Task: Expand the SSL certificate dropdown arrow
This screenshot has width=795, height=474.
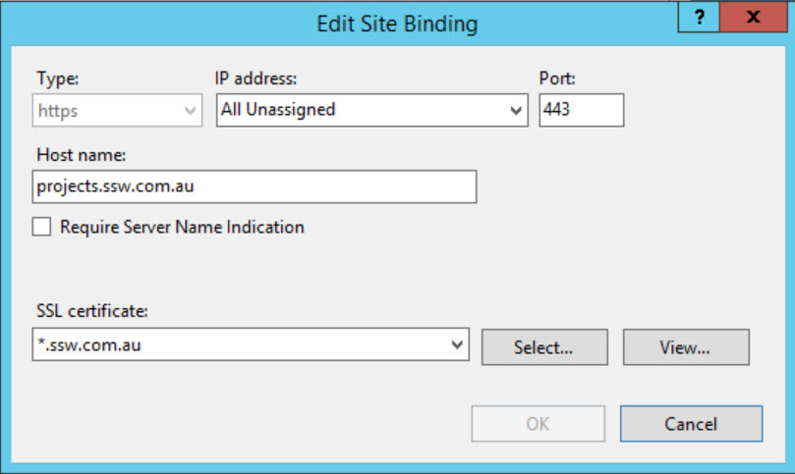Action: pos(457,344)
